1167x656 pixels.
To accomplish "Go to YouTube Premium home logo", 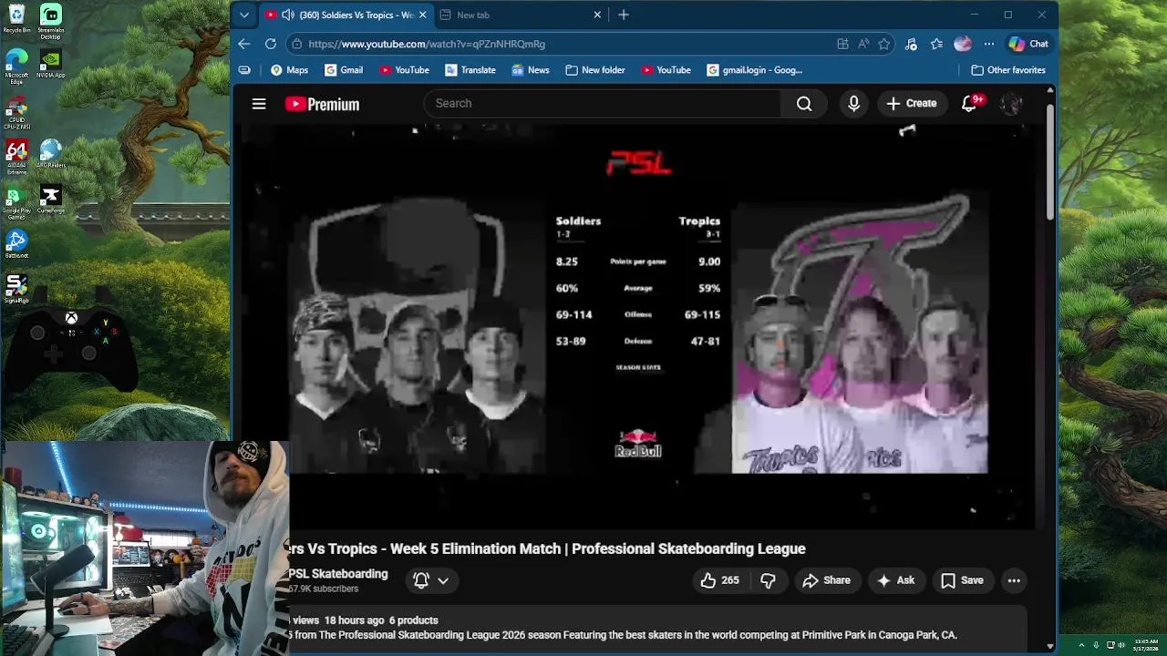I will click(x=322, y=104).
